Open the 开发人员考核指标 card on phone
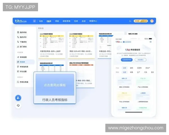 (124, 97)
